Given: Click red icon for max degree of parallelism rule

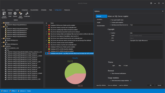Looking at the screenshot, I should point(49,36).
